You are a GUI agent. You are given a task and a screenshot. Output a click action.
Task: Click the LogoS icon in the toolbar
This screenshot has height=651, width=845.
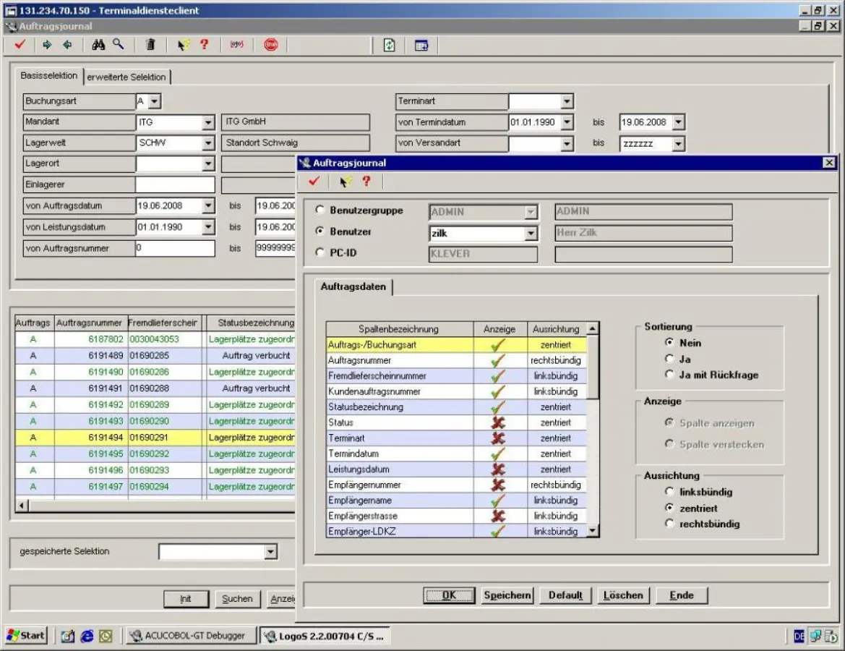tap(236, 45)
